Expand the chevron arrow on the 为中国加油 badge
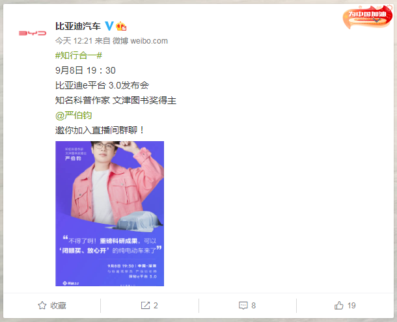This screenshot has width=397, height=322. pos(377,20)
